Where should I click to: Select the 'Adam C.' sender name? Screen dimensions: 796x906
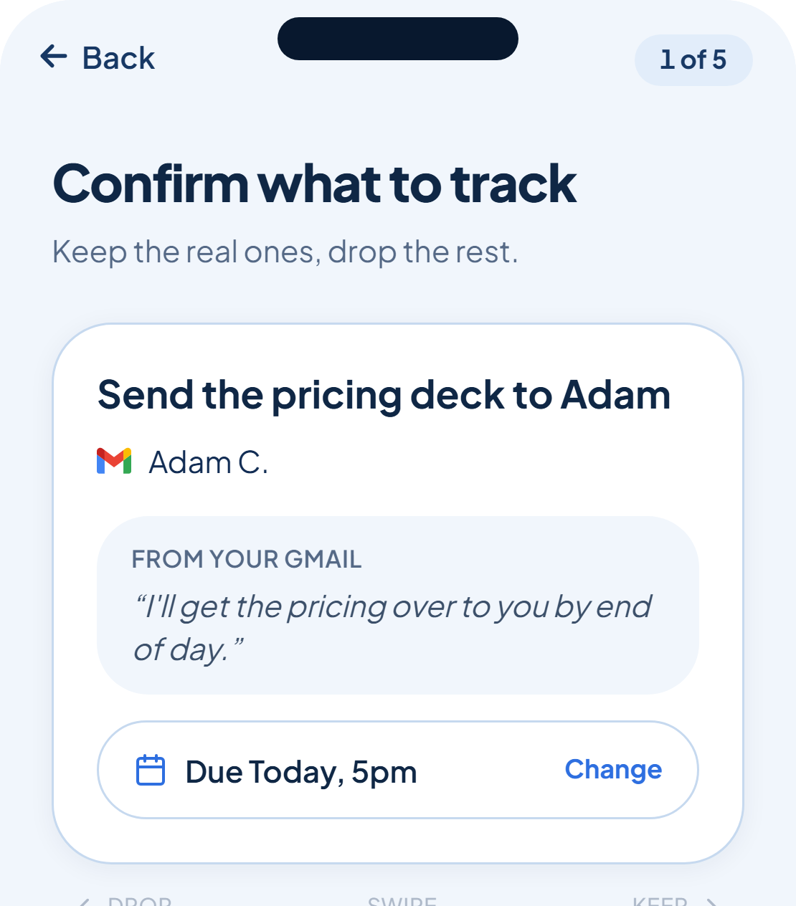pos(208,462)
